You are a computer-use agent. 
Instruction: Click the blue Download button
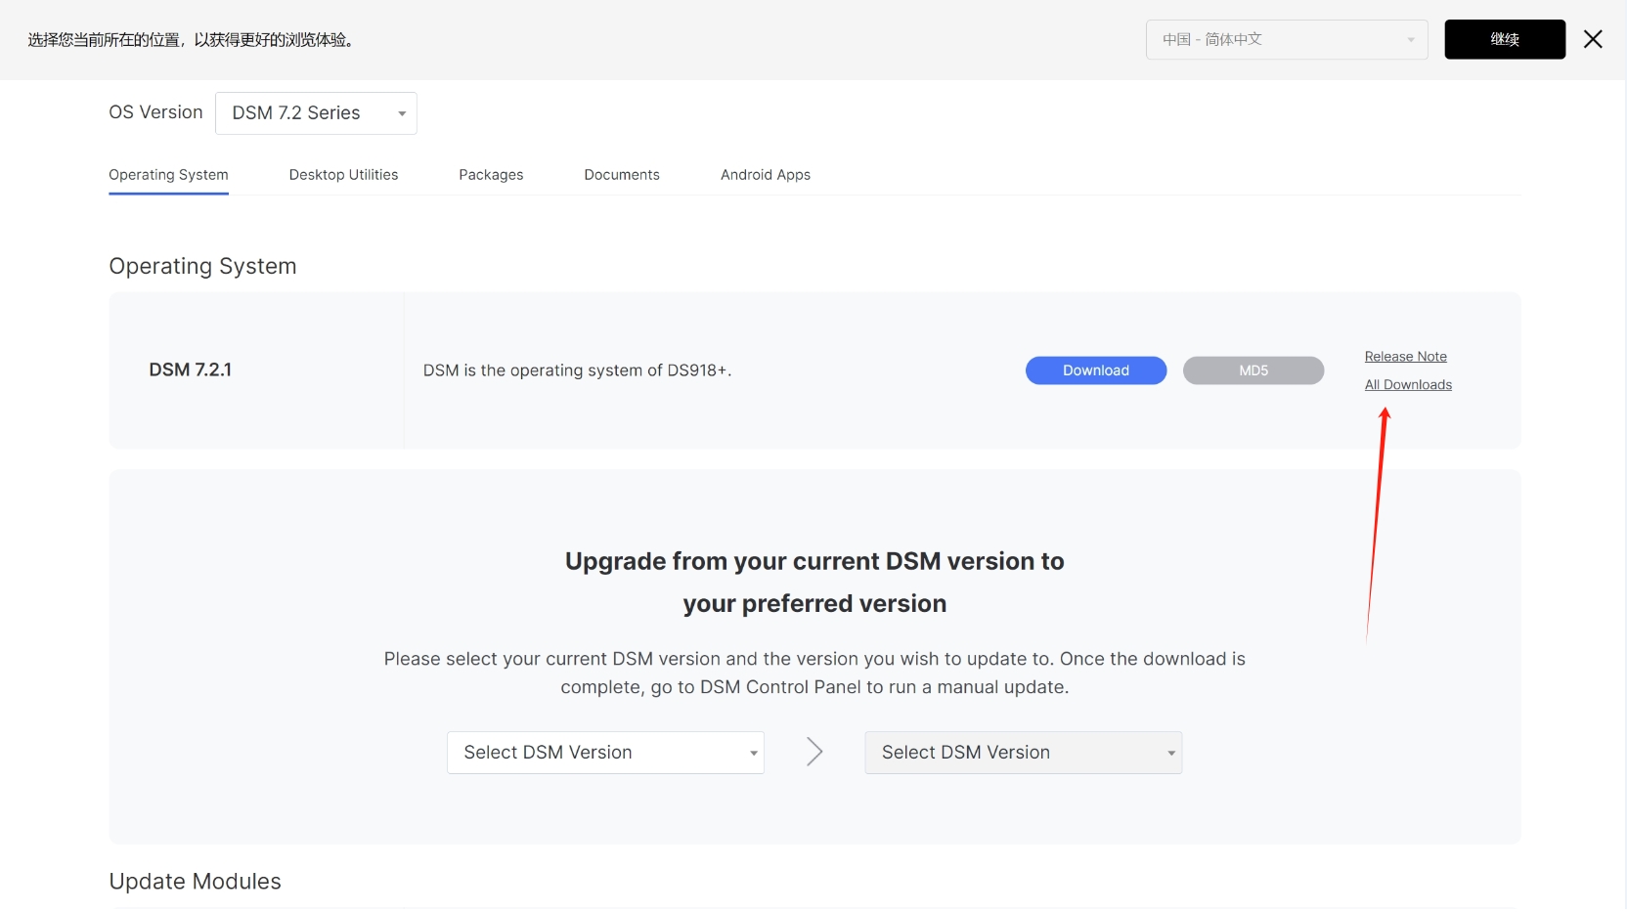pos(1096,370)
